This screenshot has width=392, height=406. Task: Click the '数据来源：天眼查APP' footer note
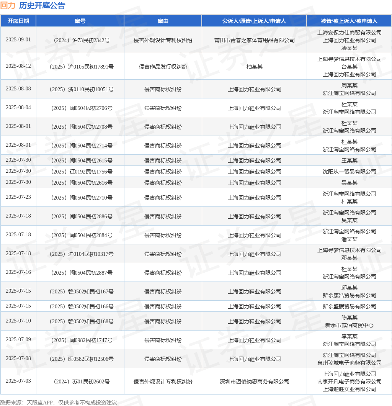[26, 403]
